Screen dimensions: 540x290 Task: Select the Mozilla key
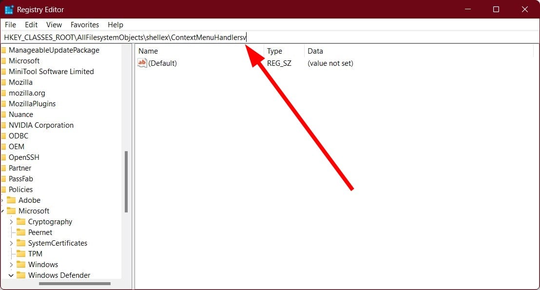pyautogui.click(x=20, y=82)
